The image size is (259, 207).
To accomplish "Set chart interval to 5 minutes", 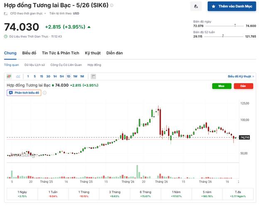I will [35, 76].
